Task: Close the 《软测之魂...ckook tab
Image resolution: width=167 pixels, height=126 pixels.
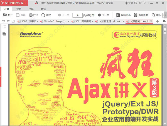Action: click(x=123, y=21)
